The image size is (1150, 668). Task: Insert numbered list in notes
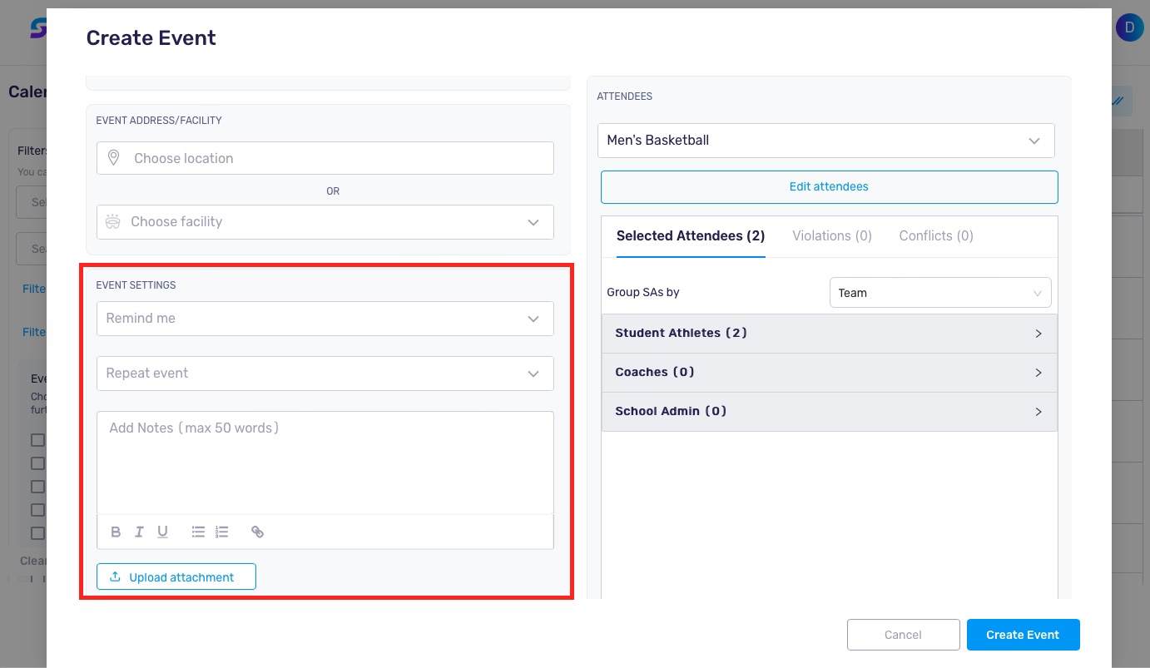[221, 532]
